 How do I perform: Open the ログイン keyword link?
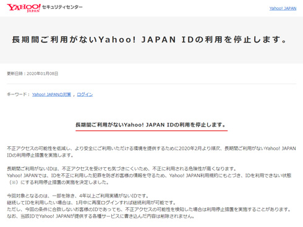tap(85, 94)
